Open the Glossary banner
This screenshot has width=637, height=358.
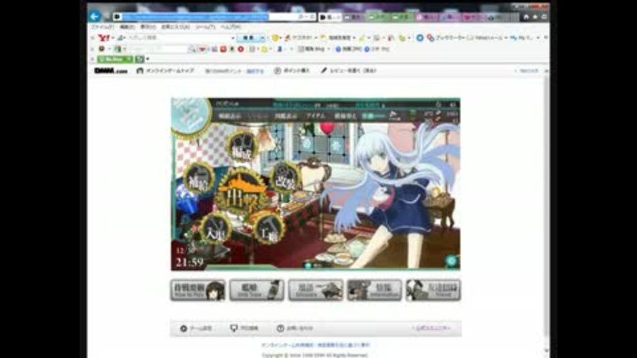[316, 290]
